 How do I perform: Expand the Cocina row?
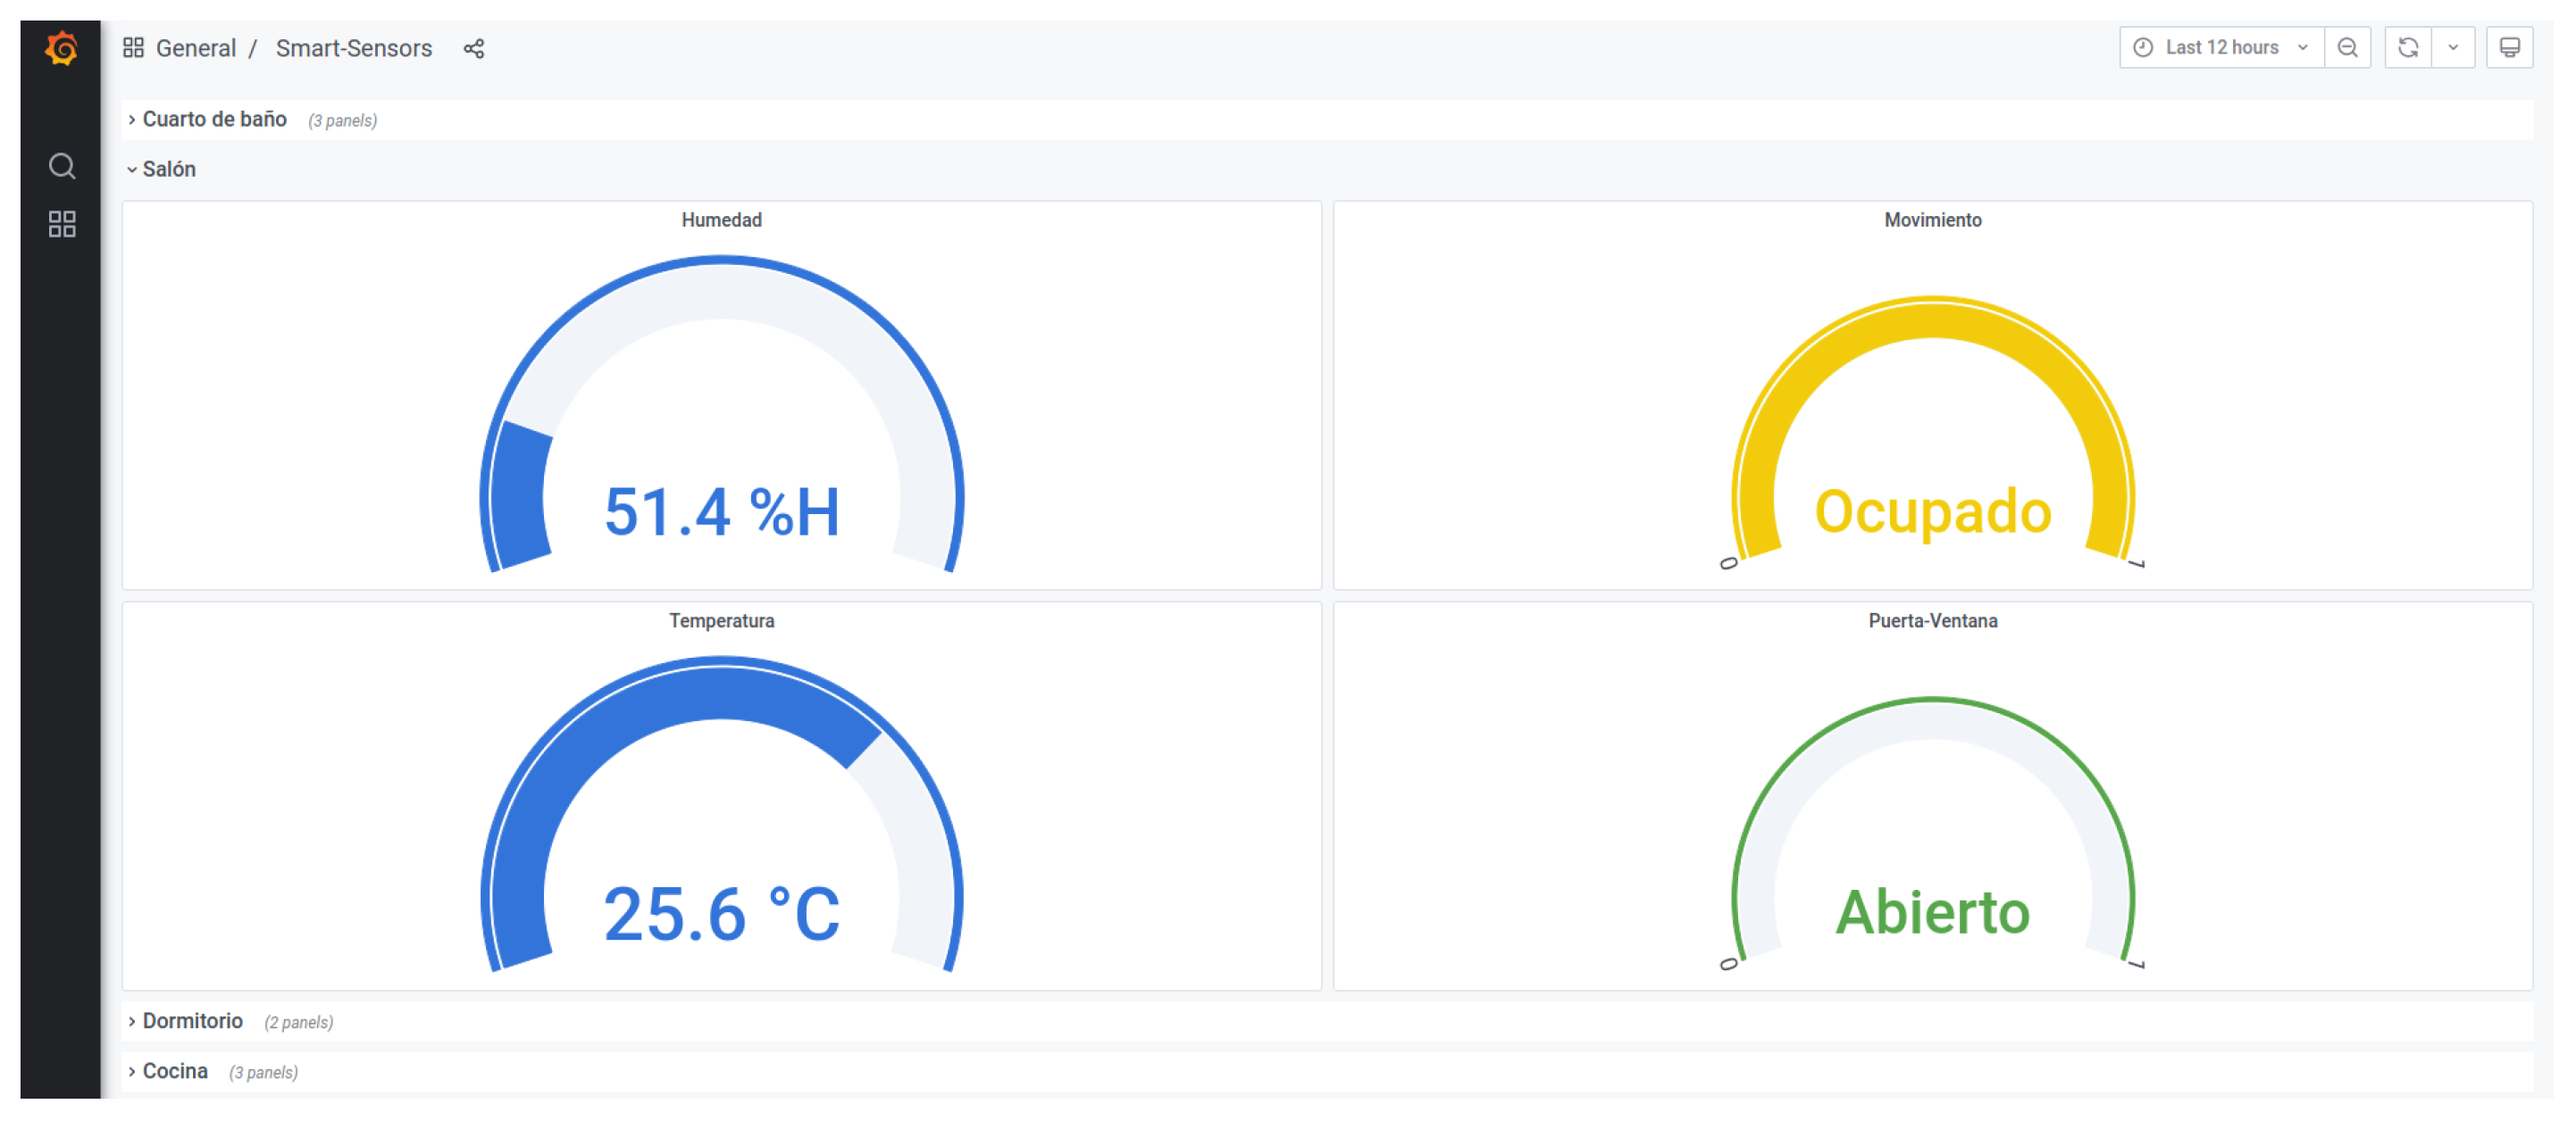pos(175,1071)
